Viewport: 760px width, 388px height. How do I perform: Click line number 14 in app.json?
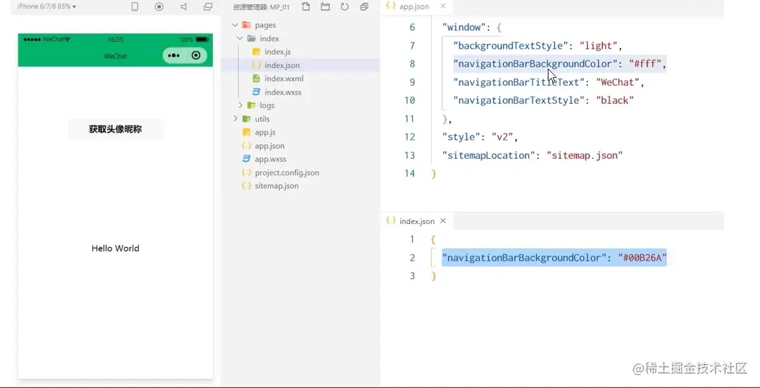409,173
